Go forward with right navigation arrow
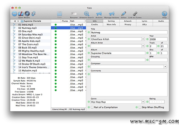Screen dimensions: 179x125 [18, 21]
